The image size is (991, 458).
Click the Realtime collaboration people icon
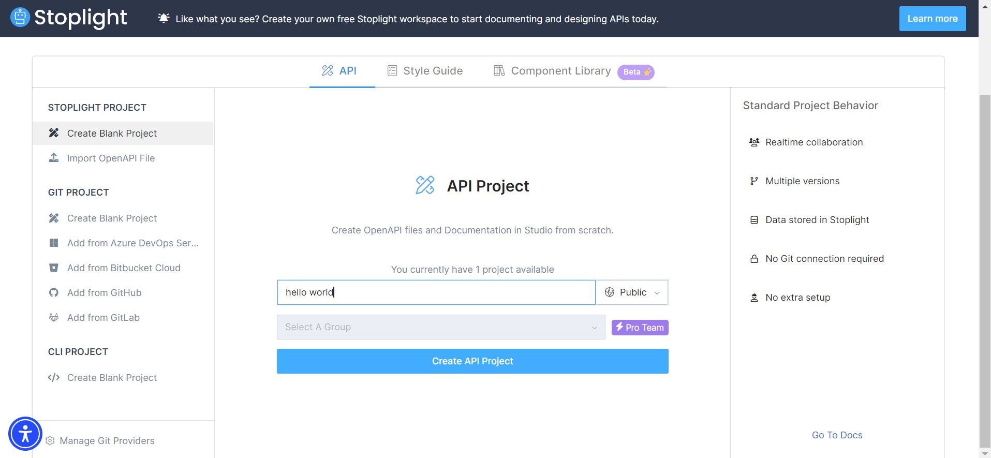click(755, 142)
